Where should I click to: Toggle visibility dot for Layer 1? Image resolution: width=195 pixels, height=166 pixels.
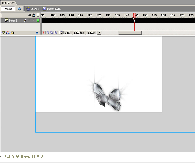[x=29, y=20]
